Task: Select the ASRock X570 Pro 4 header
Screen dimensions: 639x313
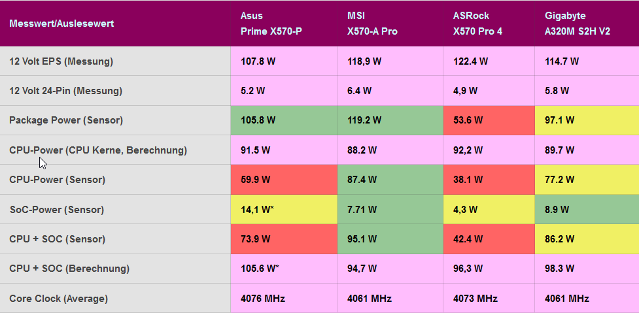Action: [x=489, y=24]
